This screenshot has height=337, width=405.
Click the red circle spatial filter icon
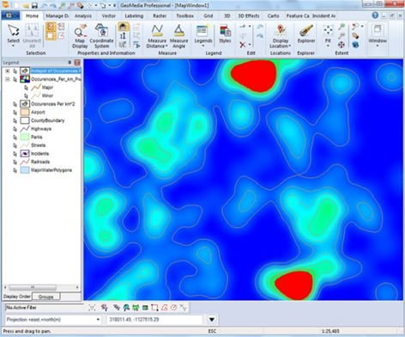(x=173, y=308)
